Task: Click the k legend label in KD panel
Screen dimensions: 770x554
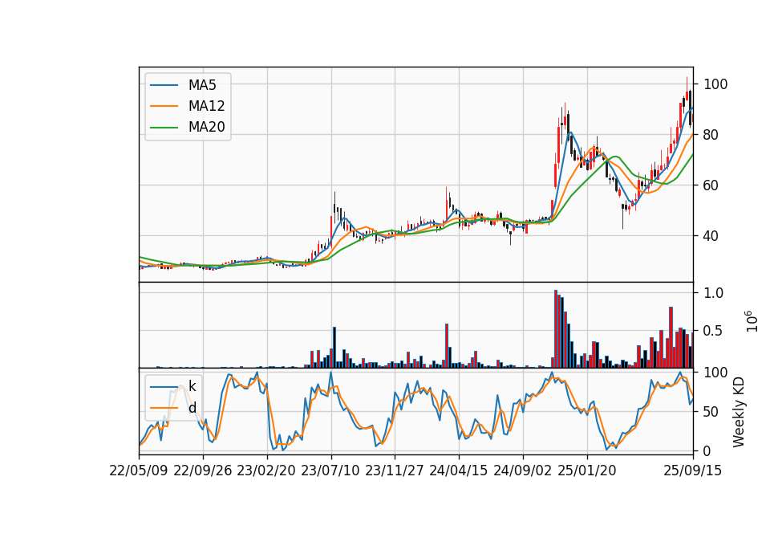Action: tap(192, 386)
